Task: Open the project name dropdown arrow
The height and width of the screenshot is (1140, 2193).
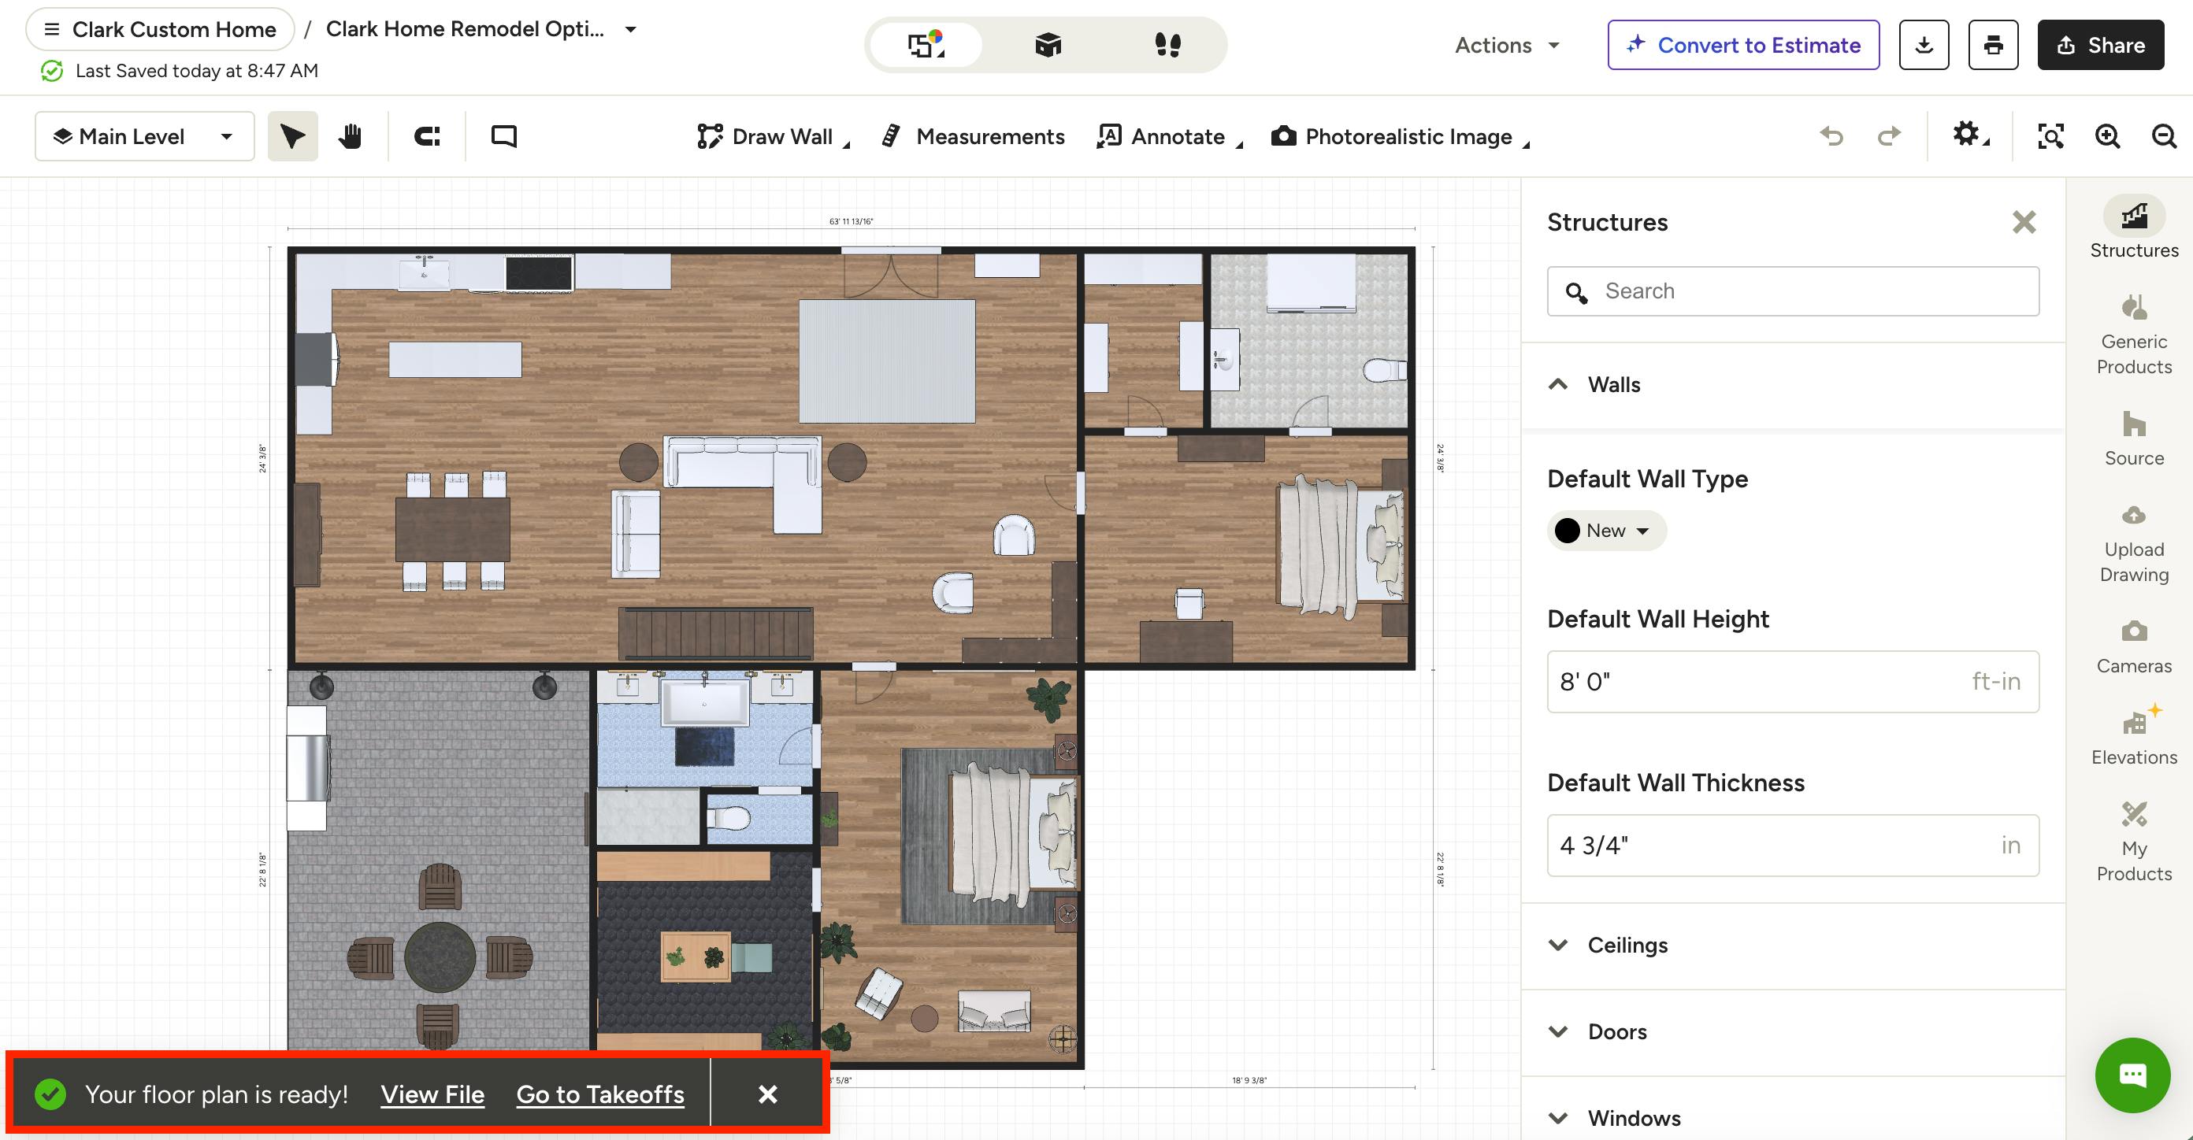Action: pyautogui.click(x=631, y=29)
